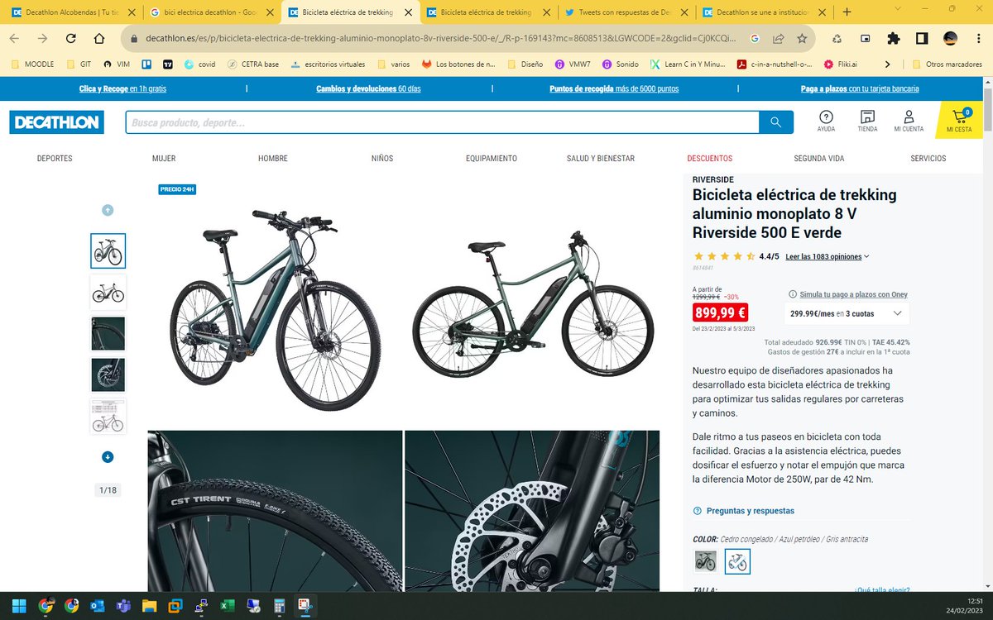
Task: Select the second side-view bike thumbnail
Action: 108,293
